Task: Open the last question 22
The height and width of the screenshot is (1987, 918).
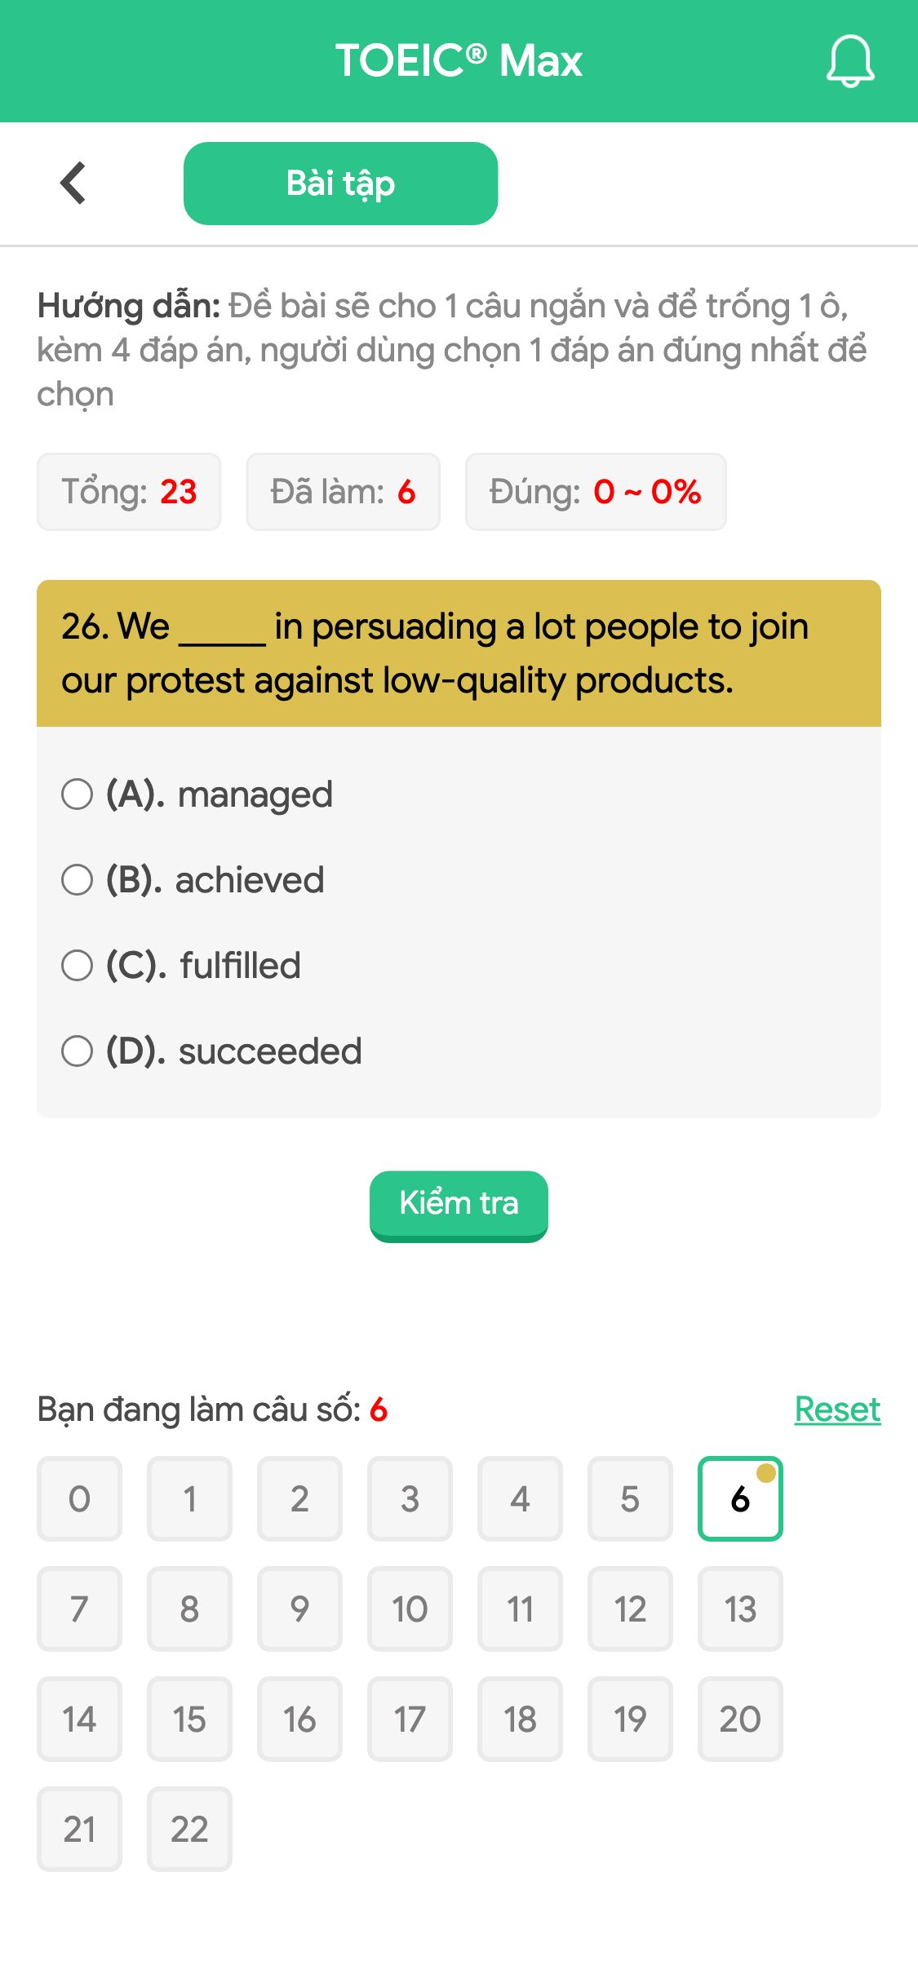Action: click(188, 1830)
